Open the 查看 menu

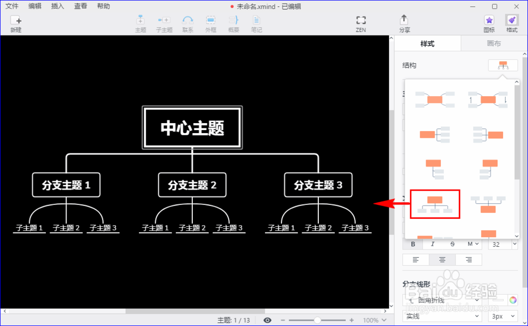[x=80, y=6]
